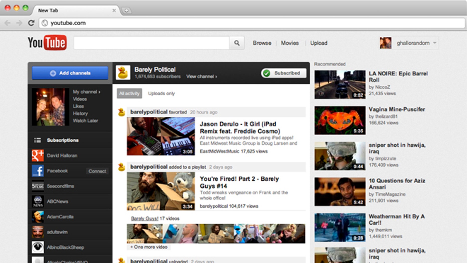Open the Vagina Mine 5:35 thumbnail
Image resolution: width=467 pixels, height=263 pixels.
pos(340,120)
